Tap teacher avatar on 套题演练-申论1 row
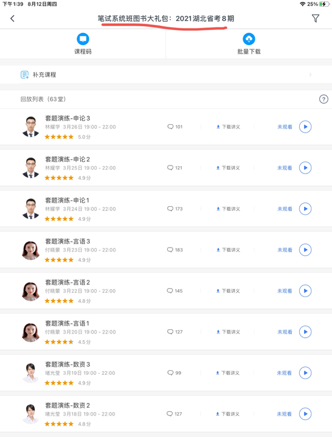Viewport: 332px width, 443px height. pyautogui.click(x=30, y=209)
